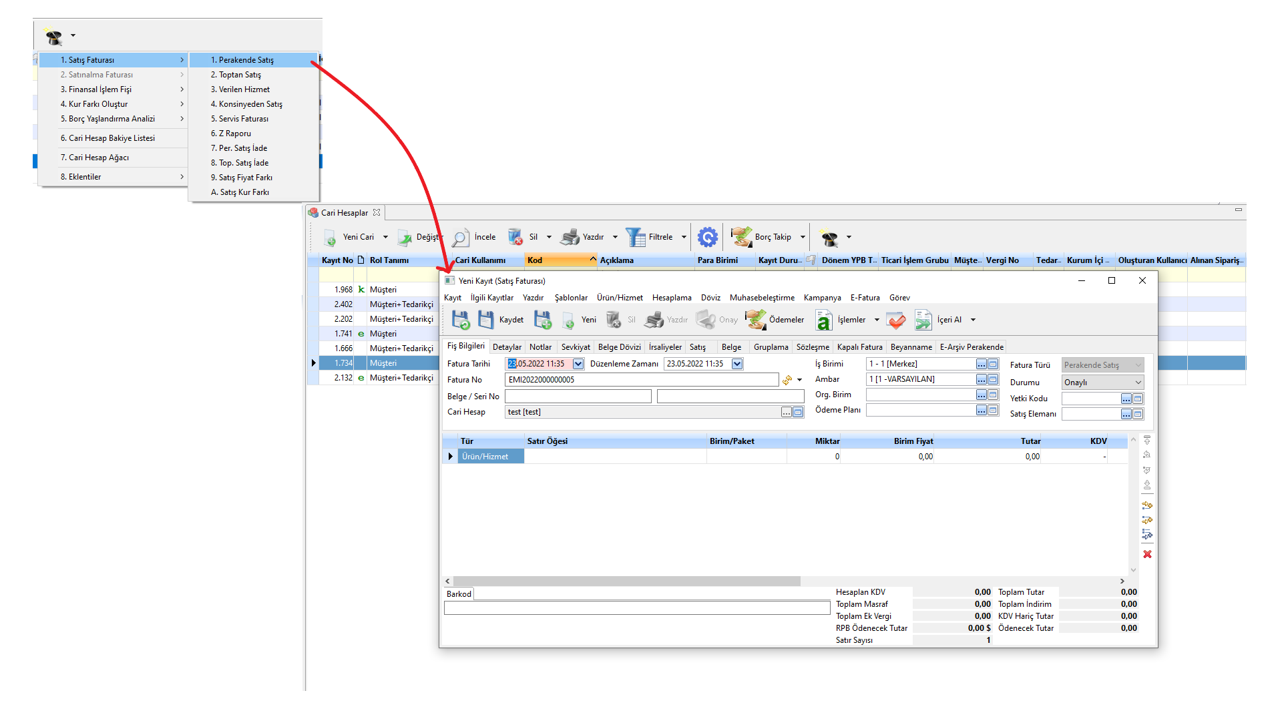Expand the Durumu Onaylı combo box
Image resolution: width=1282 pixels, height=721 pixels.
click(1138, 383)
